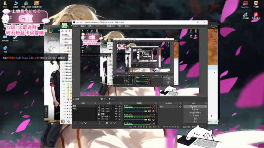This screenshot has height=148, width=264.
Task: Add a new source with plus icon
Action: coord(100,123)
